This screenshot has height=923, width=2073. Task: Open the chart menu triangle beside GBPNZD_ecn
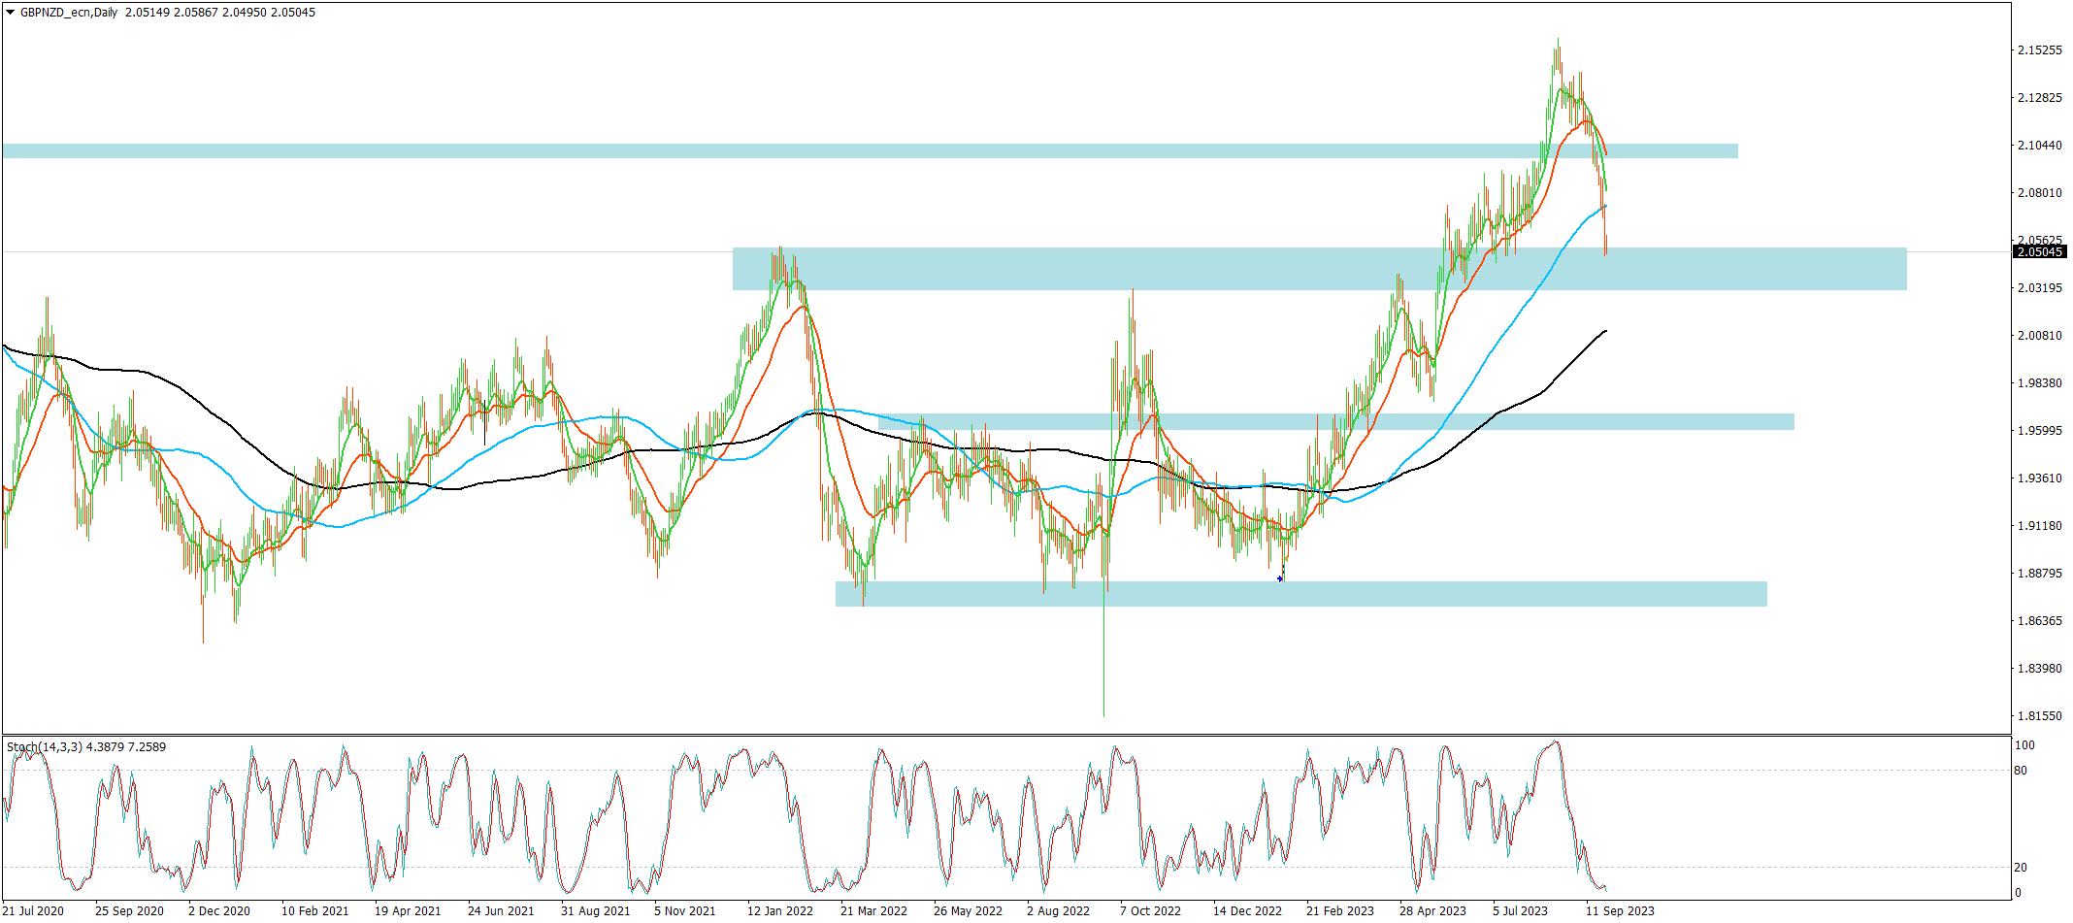[11, 13]
